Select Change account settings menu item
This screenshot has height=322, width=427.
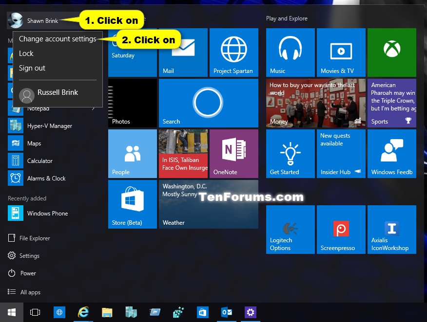click(58, 39)
